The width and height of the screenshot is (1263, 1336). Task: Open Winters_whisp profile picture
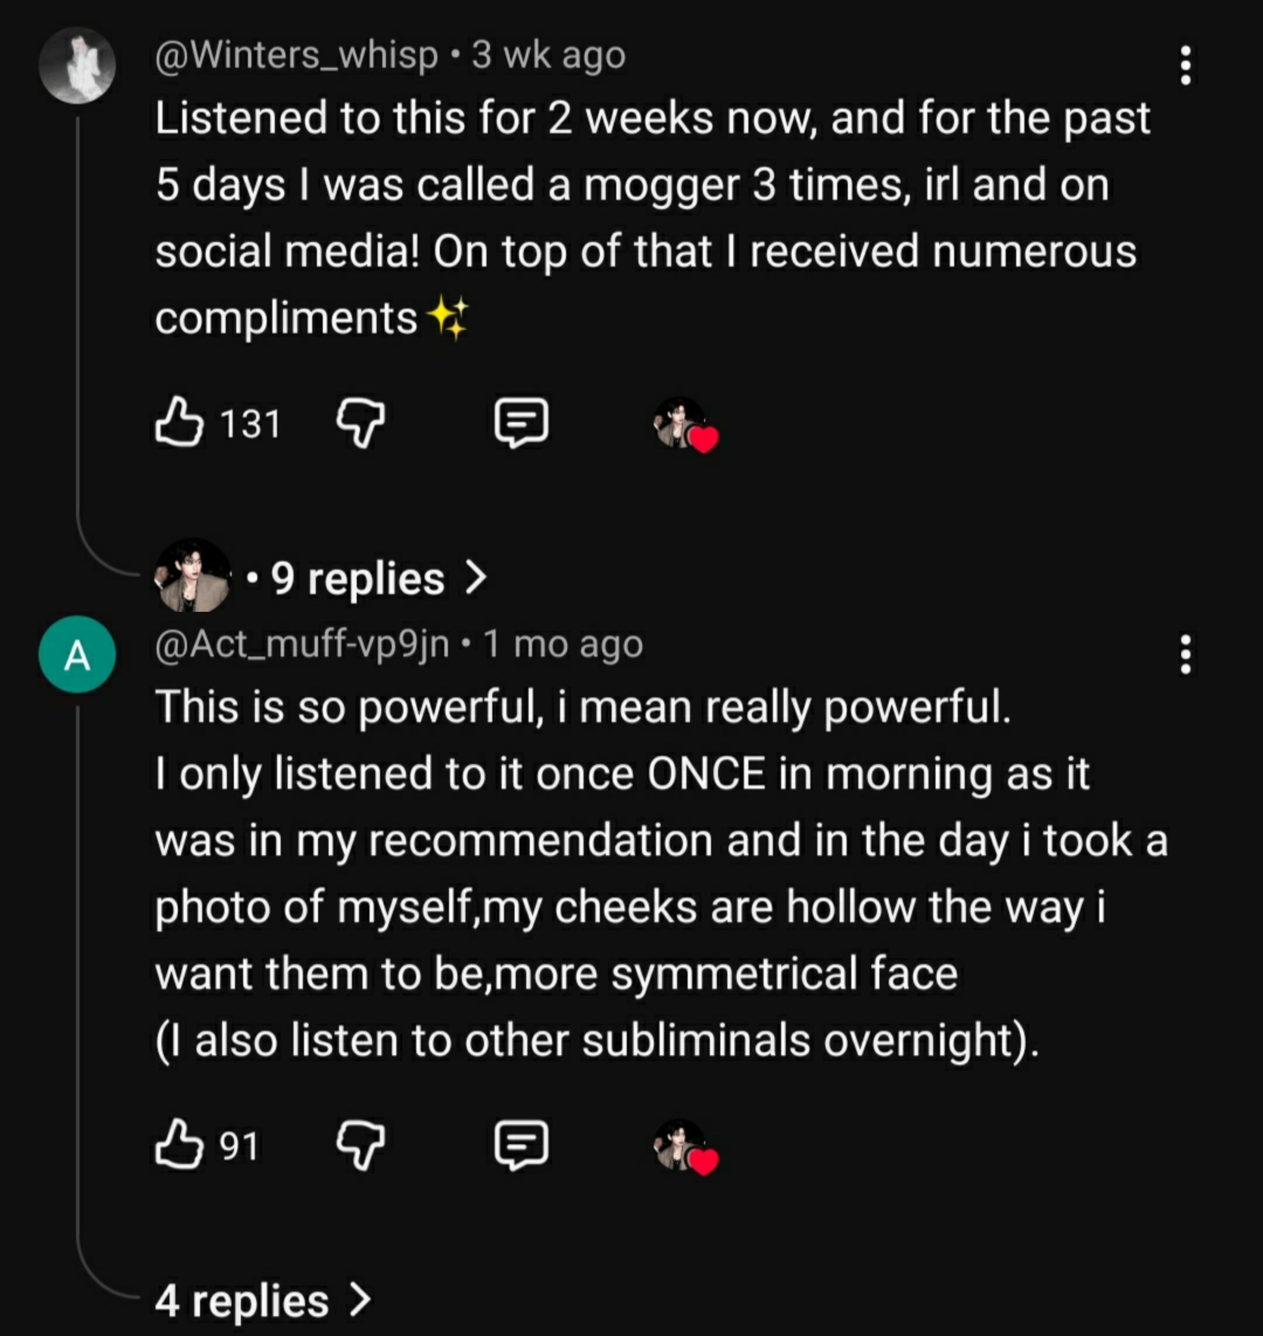coord(77,66)
